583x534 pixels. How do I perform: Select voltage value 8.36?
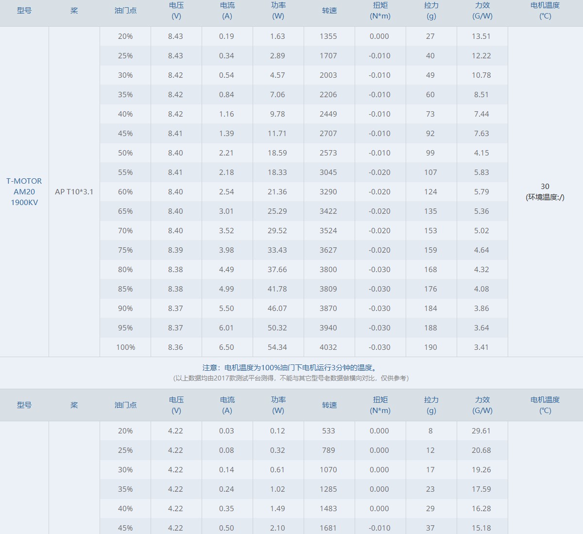[175, 347]
